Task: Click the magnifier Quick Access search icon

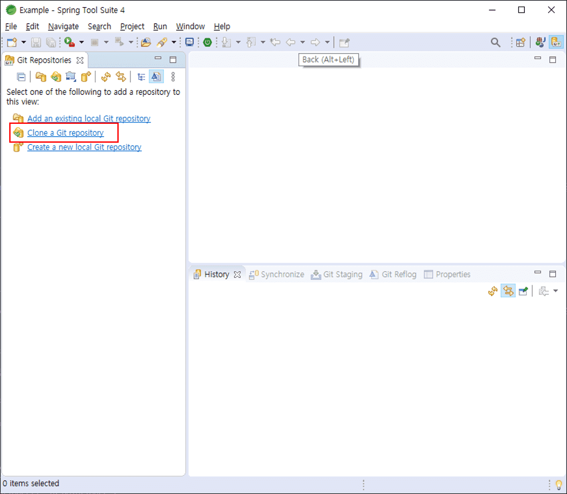Action: coord(495,43)
